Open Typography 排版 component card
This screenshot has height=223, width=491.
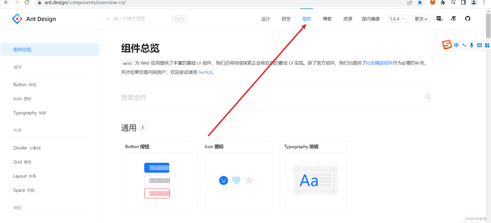click(316, 175)
